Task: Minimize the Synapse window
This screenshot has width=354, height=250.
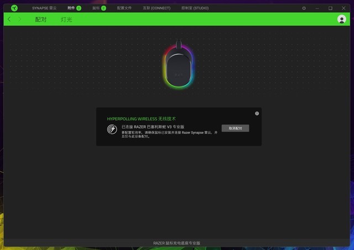Action: point(317,8)
